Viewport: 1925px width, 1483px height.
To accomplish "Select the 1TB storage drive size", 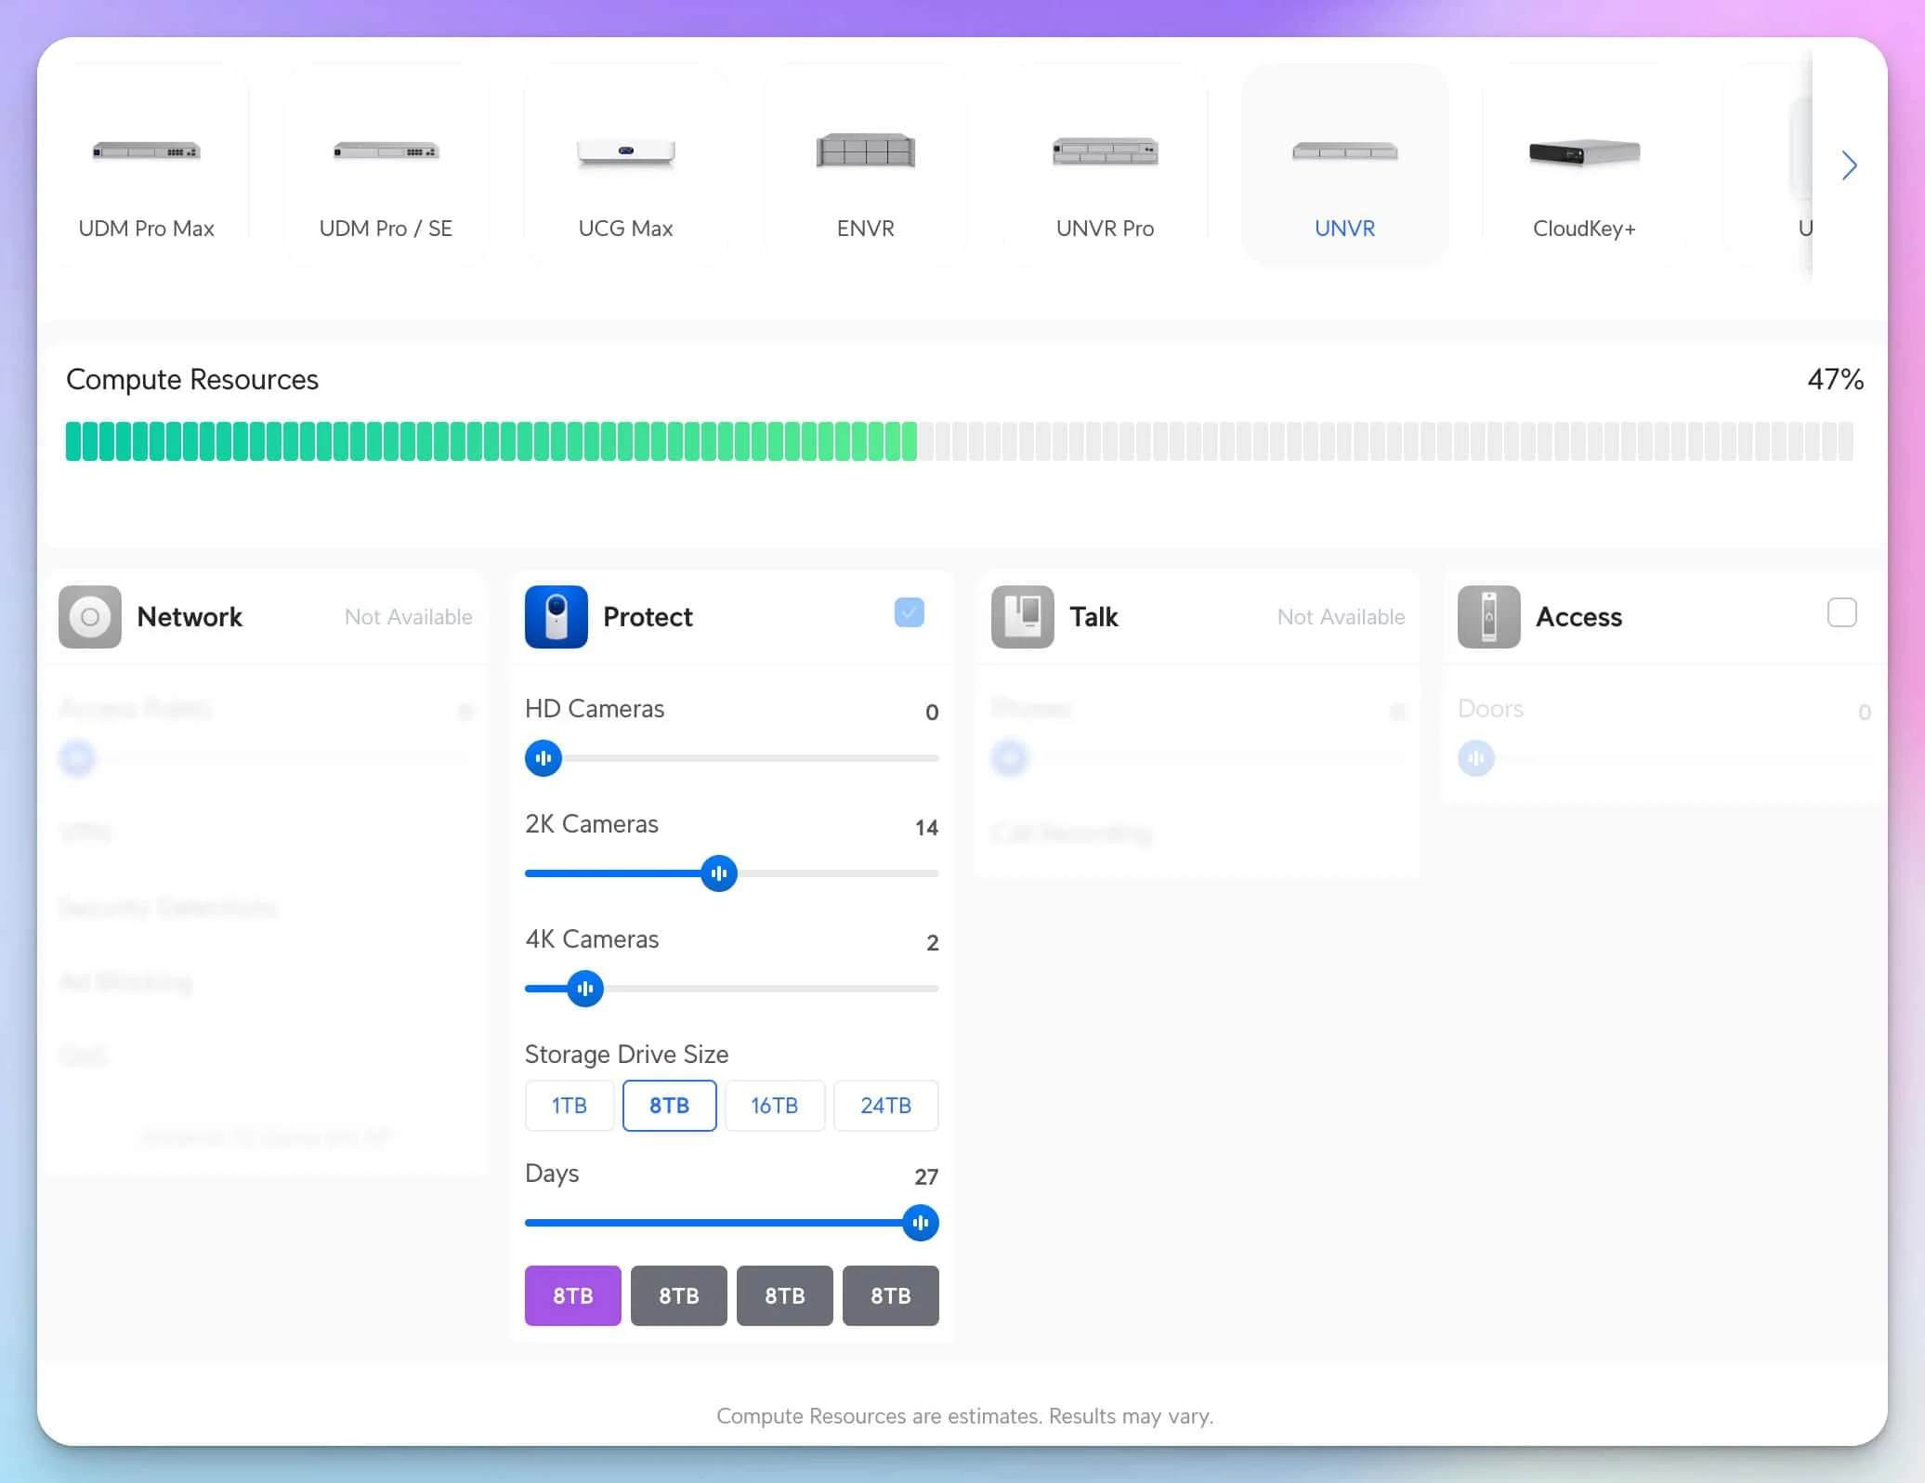I will pyautogui.click(x=569, y=1106).
